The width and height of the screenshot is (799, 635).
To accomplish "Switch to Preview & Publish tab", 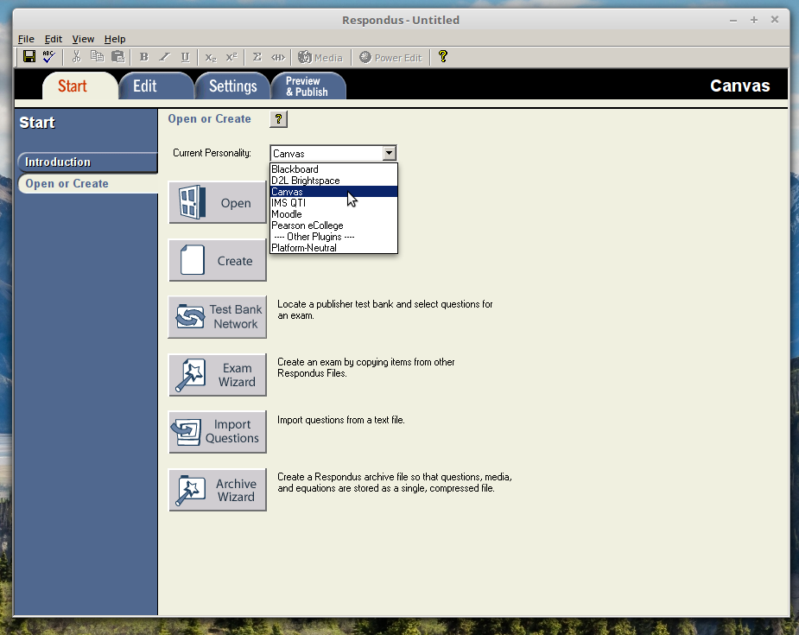I will point(308,86).
